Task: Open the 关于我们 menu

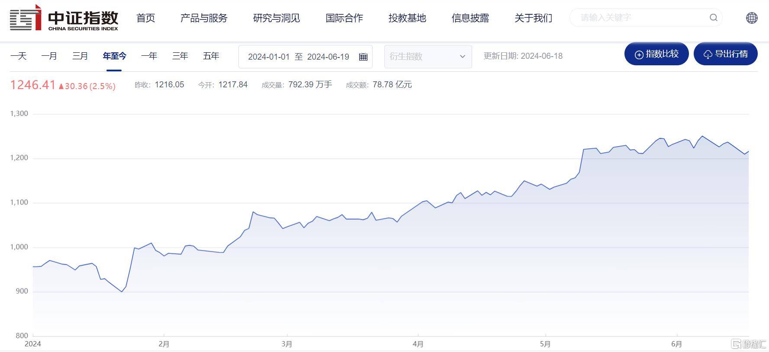Action: click(x=534, y=18)
